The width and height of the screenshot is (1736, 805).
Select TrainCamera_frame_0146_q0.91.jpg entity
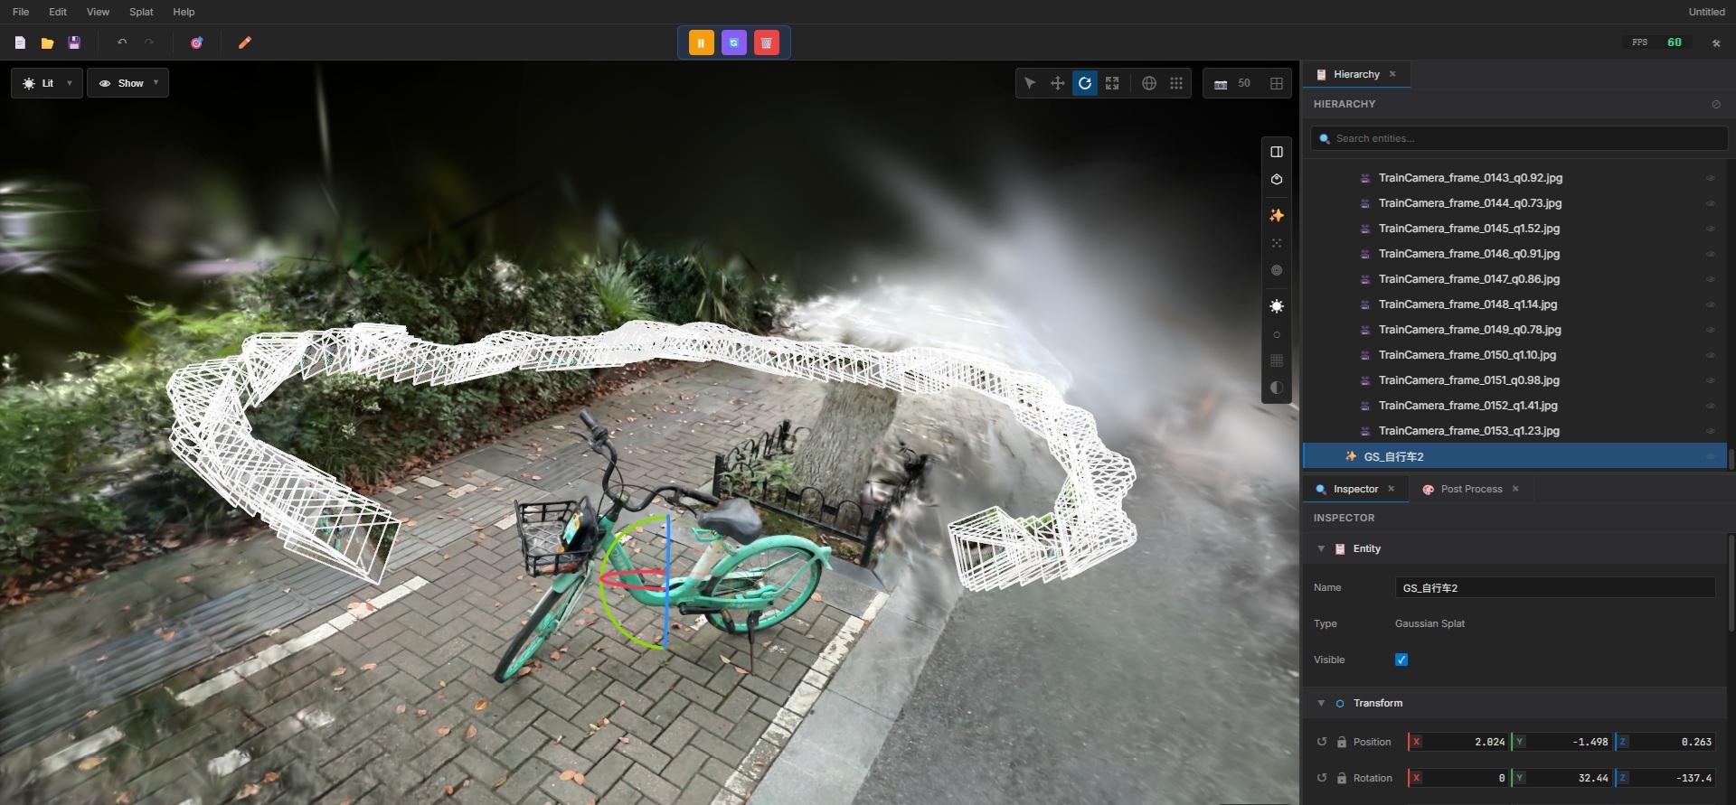tap(1514, 254)
